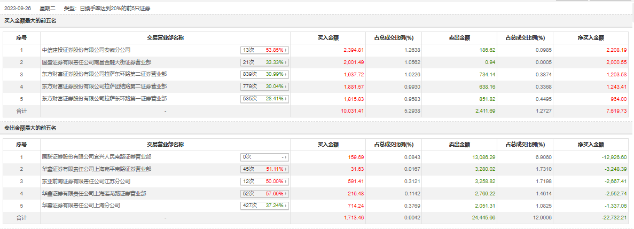The image size is (634, 229).
Task: Open the 0次 dropdown for 国联证券宜兴营业部
Action: [x=265, y=157]
